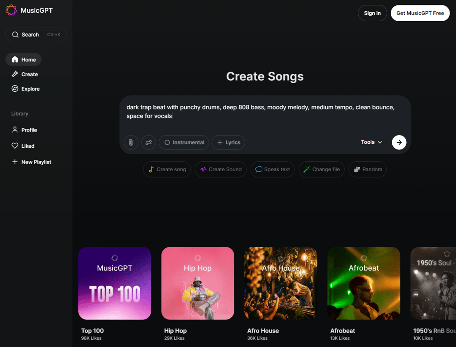The width and height of the screenshot is (456, 347).
Task: Click the "MusicGPT" brand name text
Action: pos(37,10)
